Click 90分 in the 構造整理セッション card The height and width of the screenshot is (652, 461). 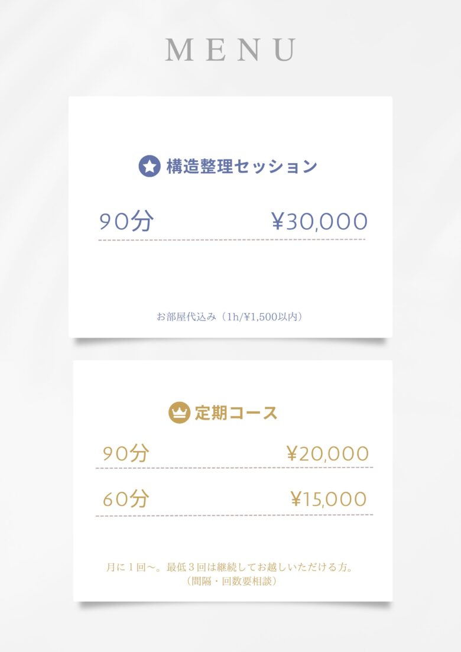(x=126, y=222)
